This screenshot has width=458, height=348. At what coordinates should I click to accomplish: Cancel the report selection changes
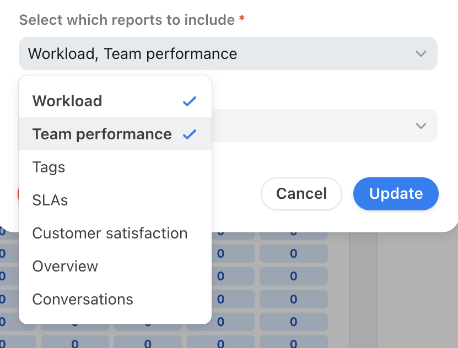(301, 194)
